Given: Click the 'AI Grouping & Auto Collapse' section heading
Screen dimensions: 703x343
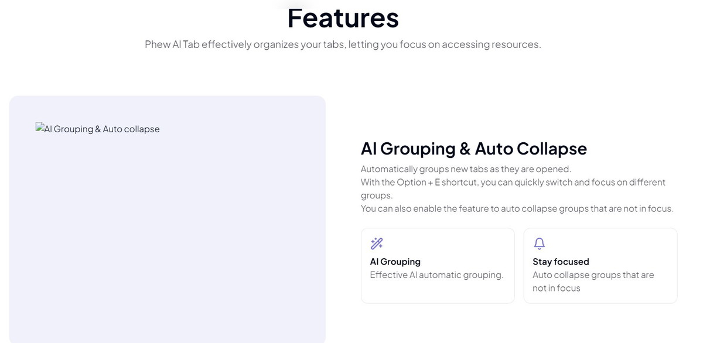Looking at the screenshot, I should click(474, 149).
